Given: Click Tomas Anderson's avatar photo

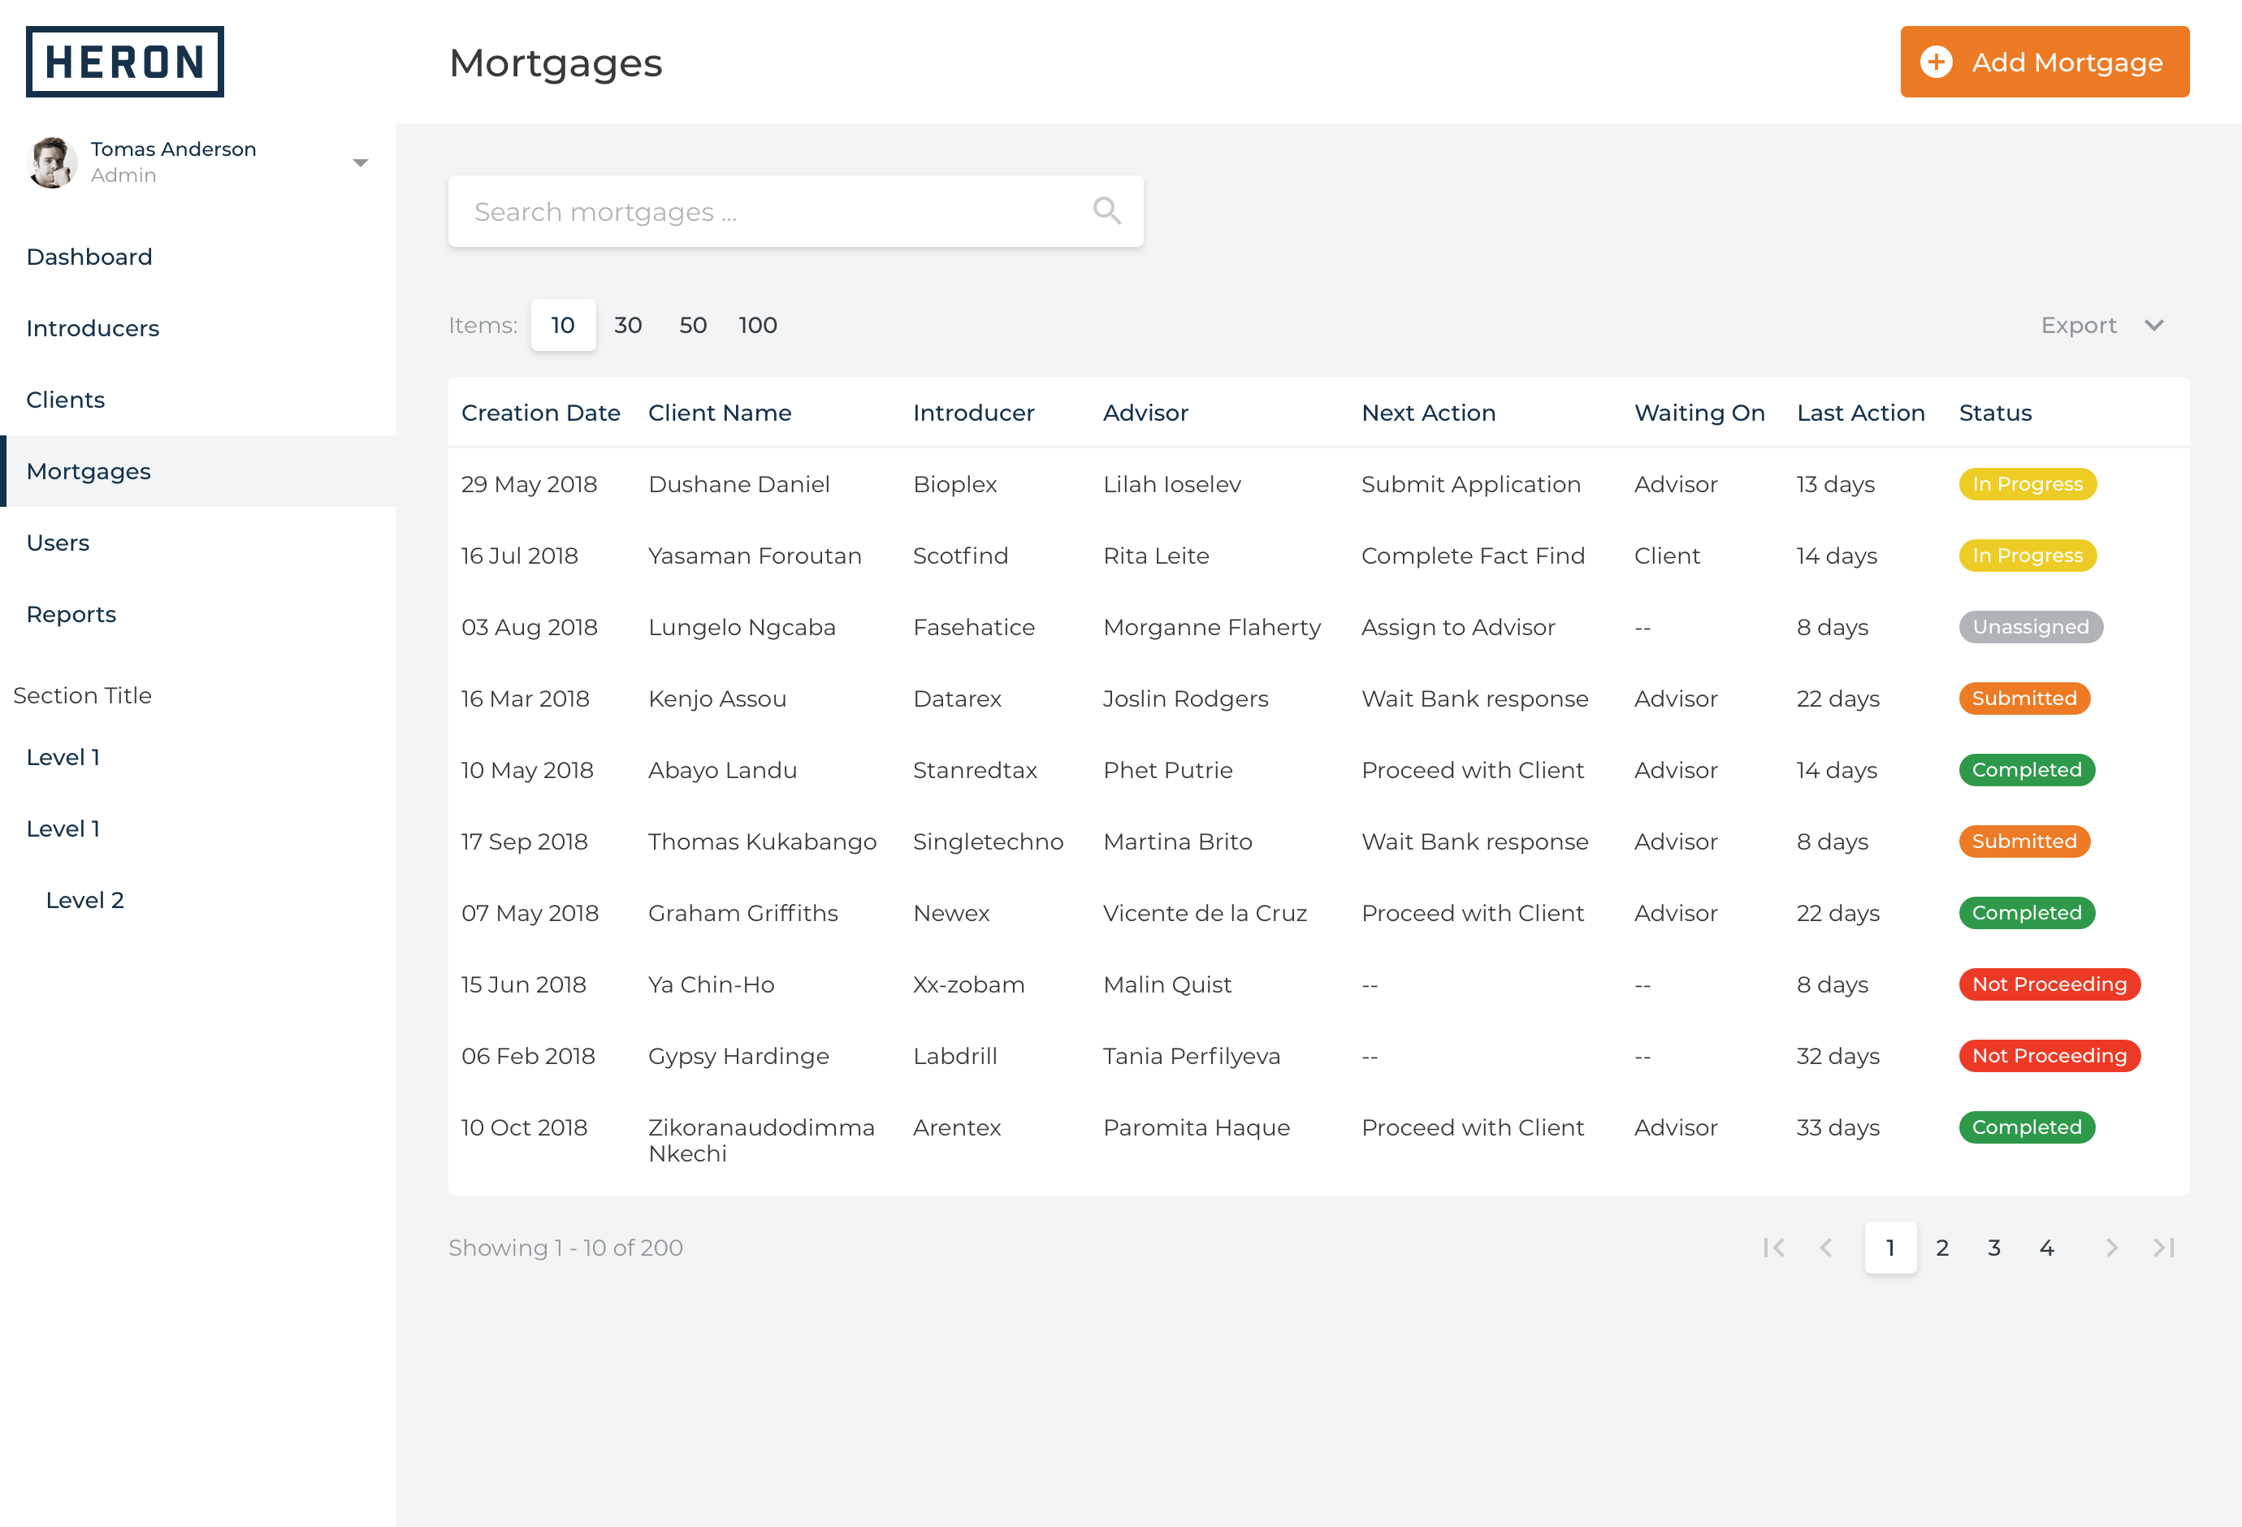Looking at the screenshot, I should click(x=52, y=162).
